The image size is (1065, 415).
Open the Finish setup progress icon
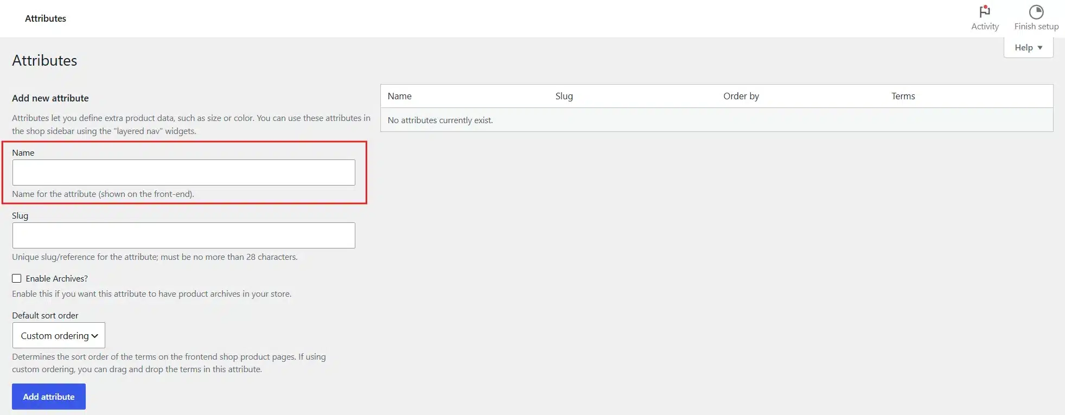(1036, 12)
